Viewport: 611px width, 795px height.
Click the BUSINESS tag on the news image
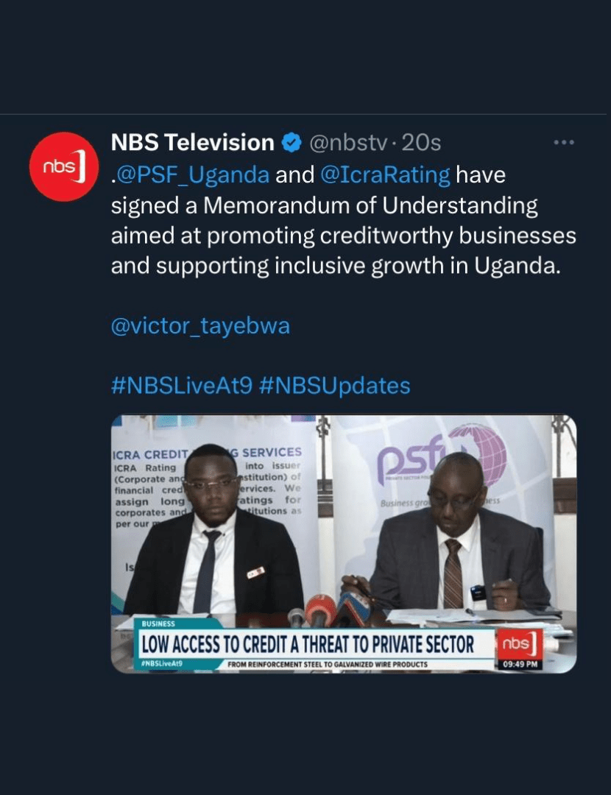tap(158, 623)
